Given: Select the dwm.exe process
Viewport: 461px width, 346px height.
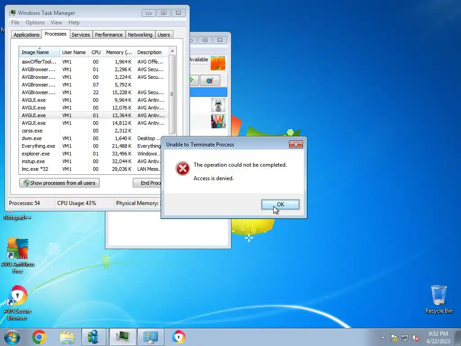Looking at the screenshot, I should (x=90, y=138).
